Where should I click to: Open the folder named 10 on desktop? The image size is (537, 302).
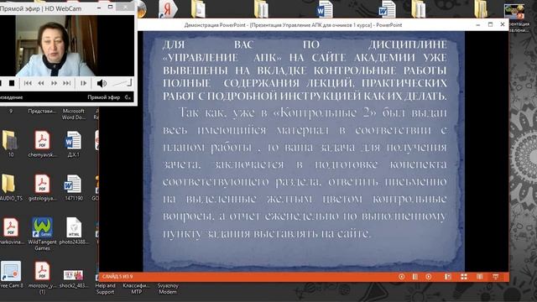coord(10,143)
